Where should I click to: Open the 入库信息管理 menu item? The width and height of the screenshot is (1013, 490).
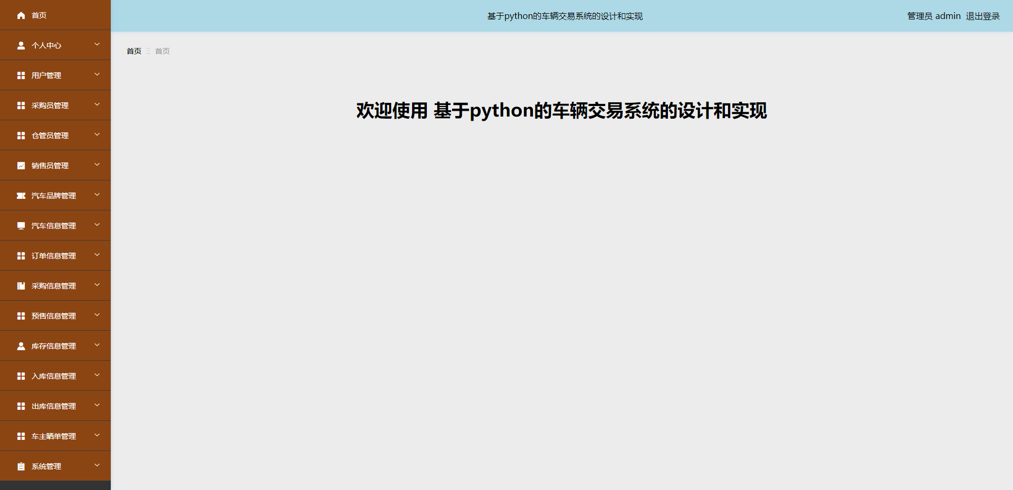click(x=54, y=376)
